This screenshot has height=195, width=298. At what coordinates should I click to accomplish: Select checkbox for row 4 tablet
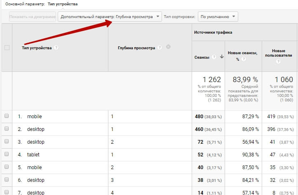pos(7,155)
